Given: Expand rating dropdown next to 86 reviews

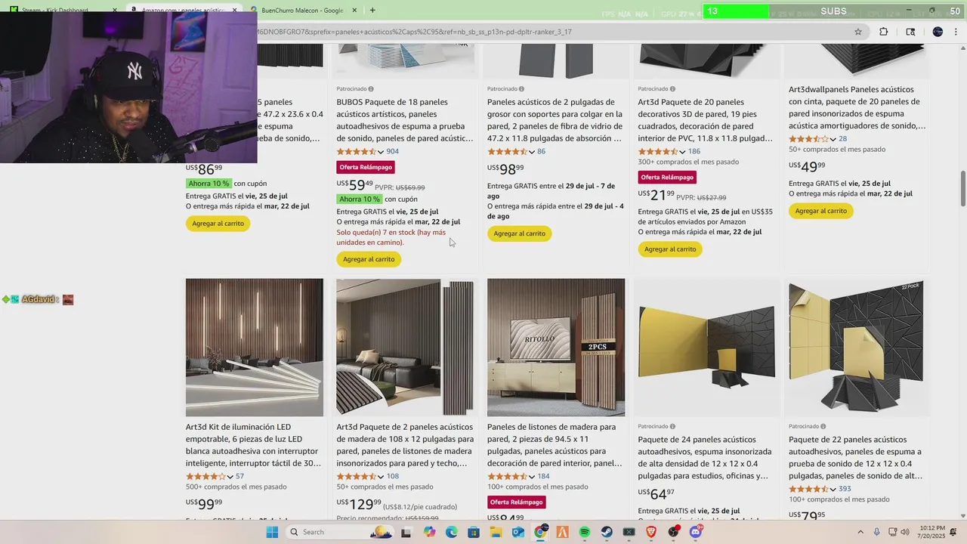Looking at the screenshot, I should pos(532,152).
